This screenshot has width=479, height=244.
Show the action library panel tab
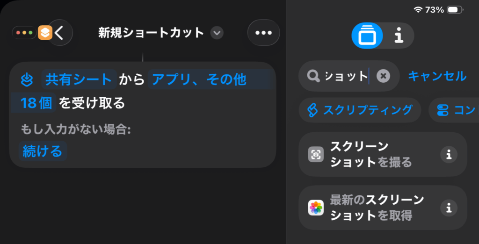click(367, 36)
